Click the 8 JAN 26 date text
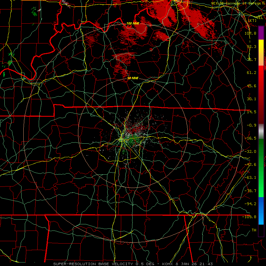Image resolution: width=266 pixels, height=266 pixels. point(186,264)
